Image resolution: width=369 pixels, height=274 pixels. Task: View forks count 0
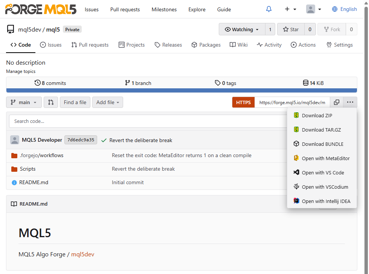(351, 29)
